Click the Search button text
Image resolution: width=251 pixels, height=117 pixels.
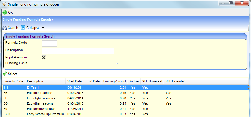pos(13,28)
